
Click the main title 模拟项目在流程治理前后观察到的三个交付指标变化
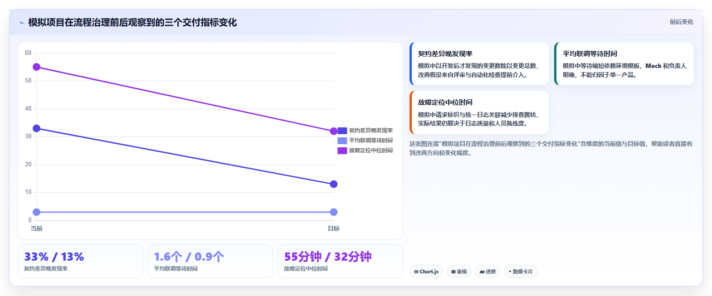[x=132, y=23]
